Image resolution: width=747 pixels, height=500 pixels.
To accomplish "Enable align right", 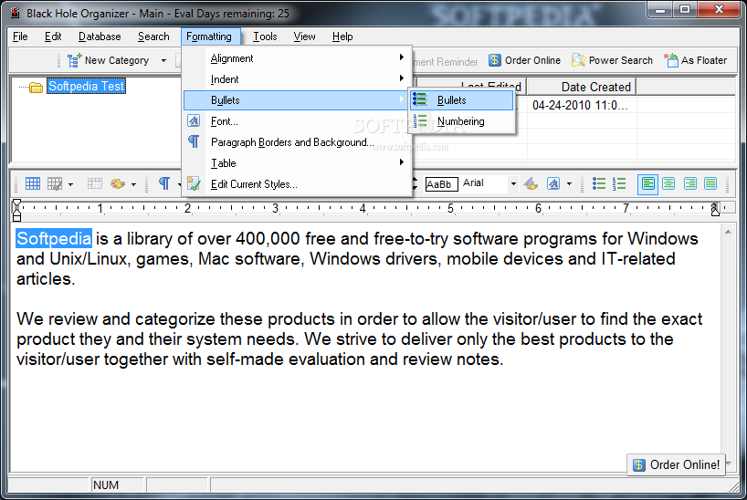I will [689, 183].
